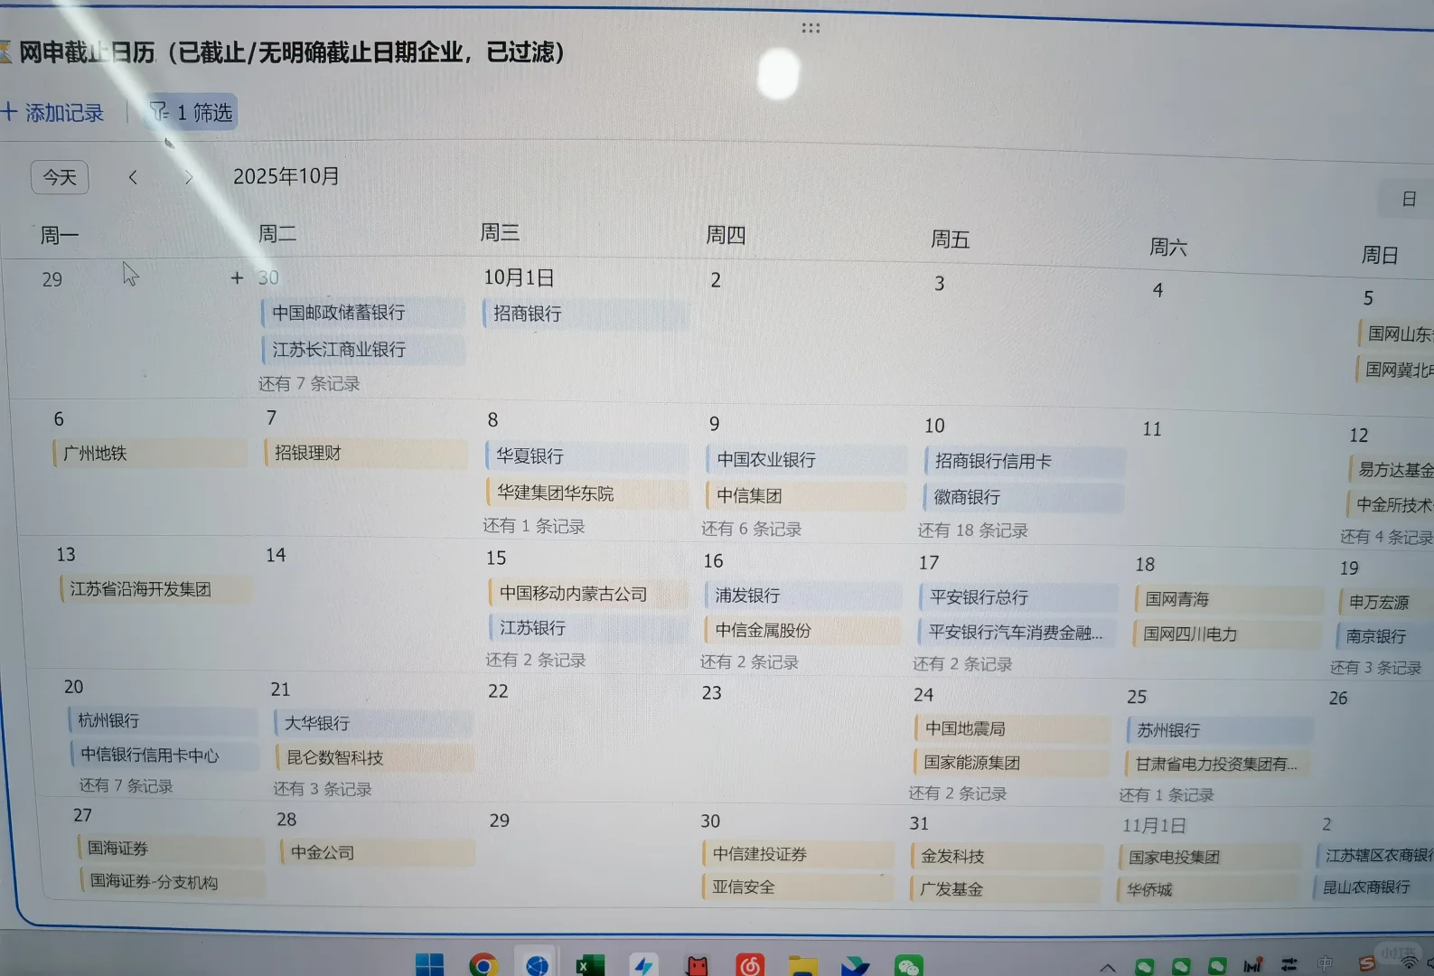Open the 昆仑数智科技 record

pos(374,757)
